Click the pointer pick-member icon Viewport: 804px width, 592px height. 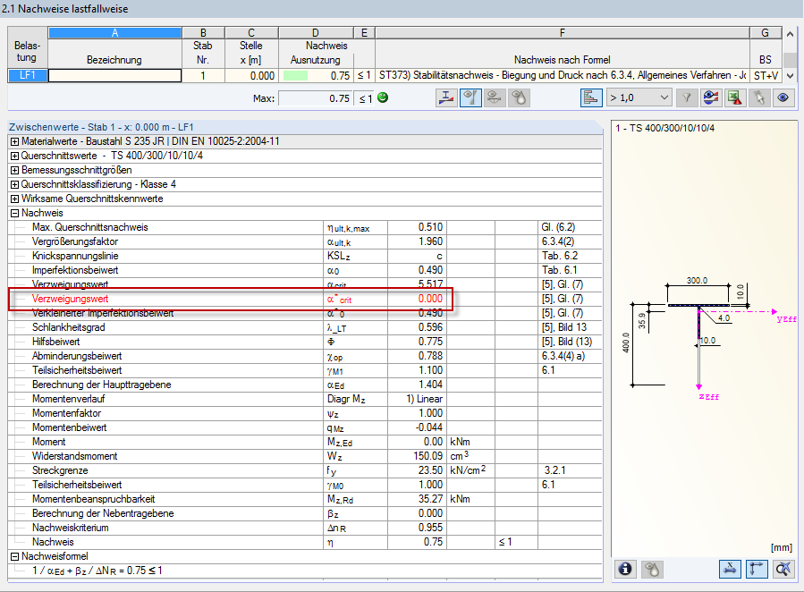click(759, 97)
